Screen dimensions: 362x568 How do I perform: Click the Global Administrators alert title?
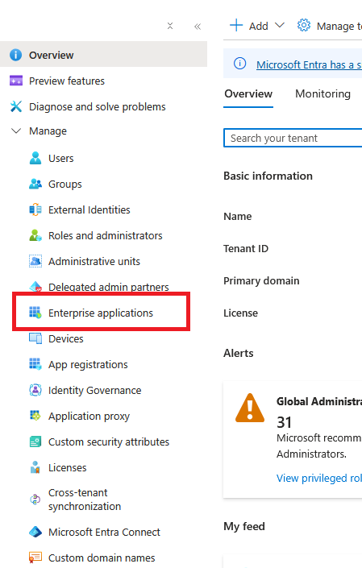[319, 401]
